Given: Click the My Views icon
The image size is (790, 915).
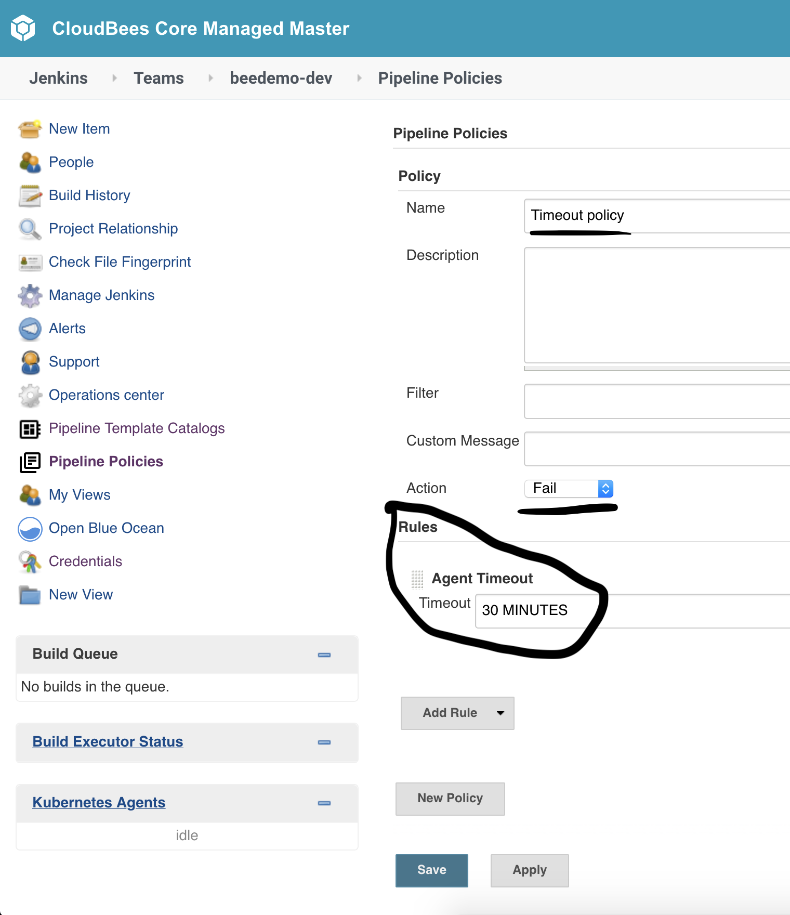Looking at the screenshot, I should tap(30, 495).
